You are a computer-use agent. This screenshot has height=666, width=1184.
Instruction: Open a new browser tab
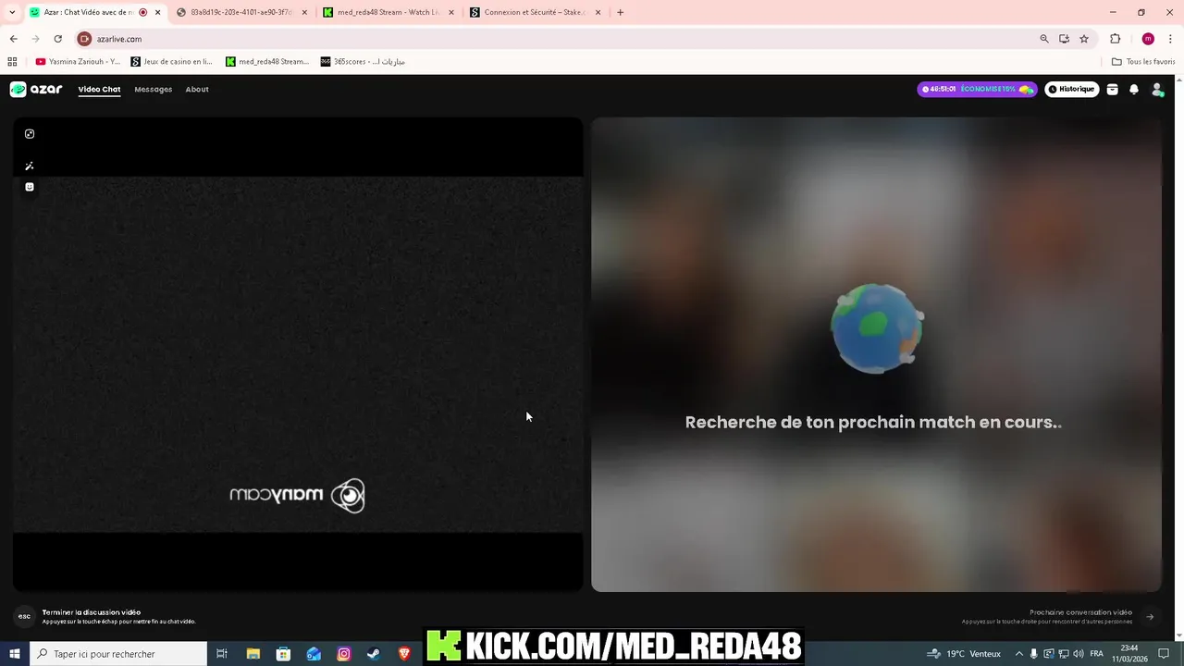[x=620, y=12]
